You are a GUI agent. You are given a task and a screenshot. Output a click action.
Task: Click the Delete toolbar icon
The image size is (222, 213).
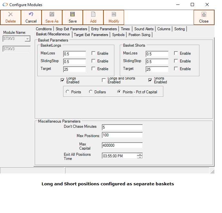pos(11,14)
